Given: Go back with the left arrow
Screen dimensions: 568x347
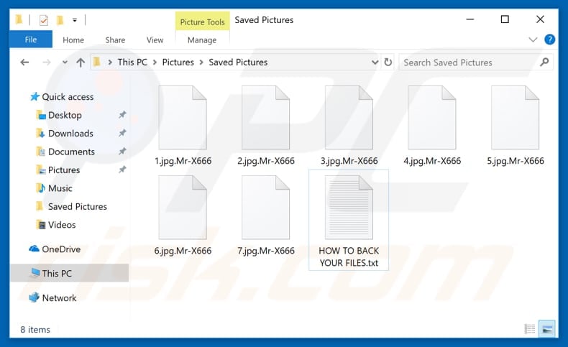Looking at the screenshot, I should [24, 63].
